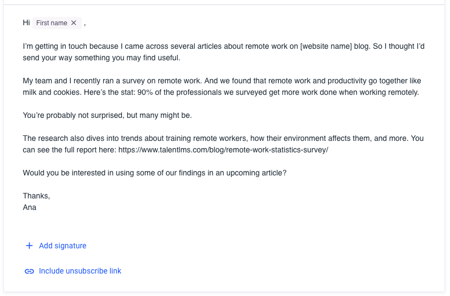Click the blank line below "Ana"
This screenshot has width=450, height=296.
(110, 222)
